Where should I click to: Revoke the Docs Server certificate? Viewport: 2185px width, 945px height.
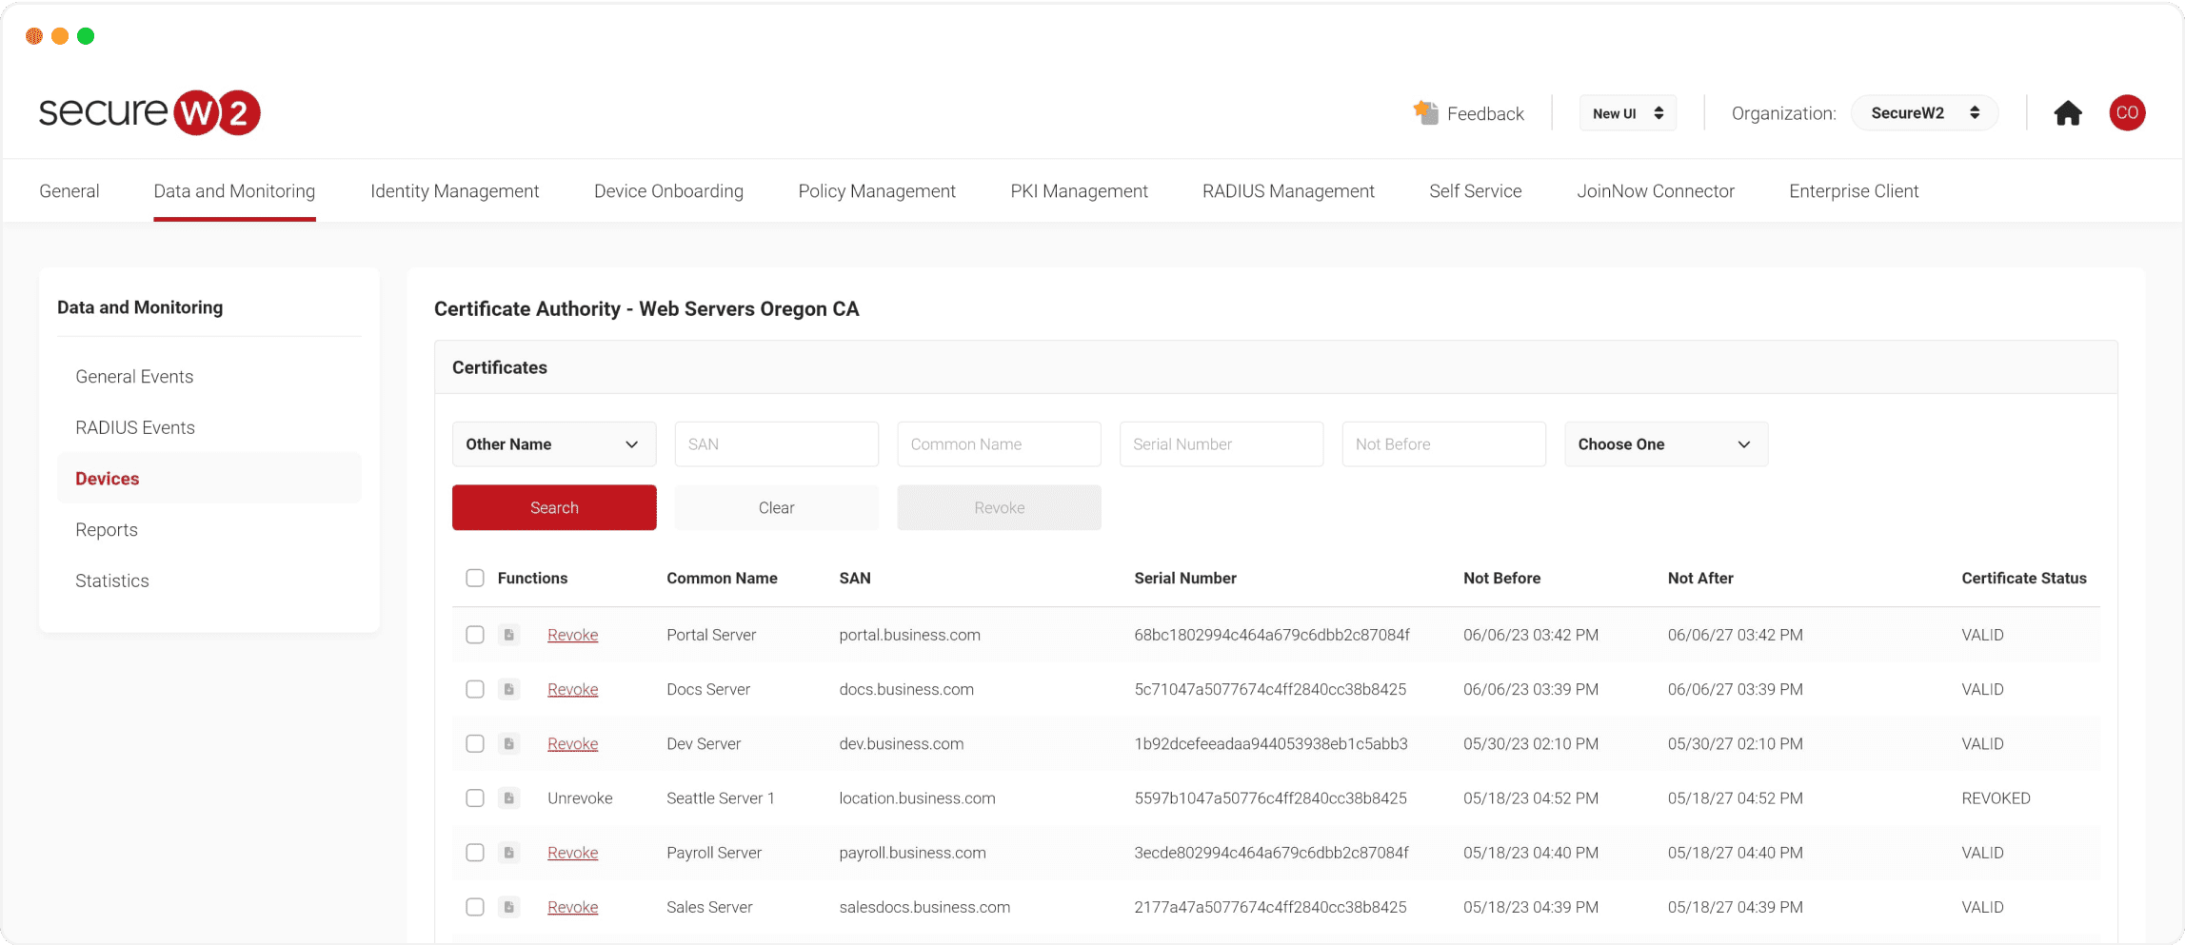point(572,689)
